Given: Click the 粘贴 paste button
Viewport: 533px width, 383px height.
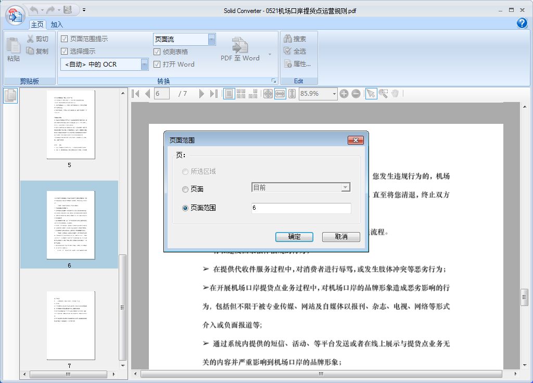Looking at the screenshot, I should pyautogui.click(x=14, y=49).
